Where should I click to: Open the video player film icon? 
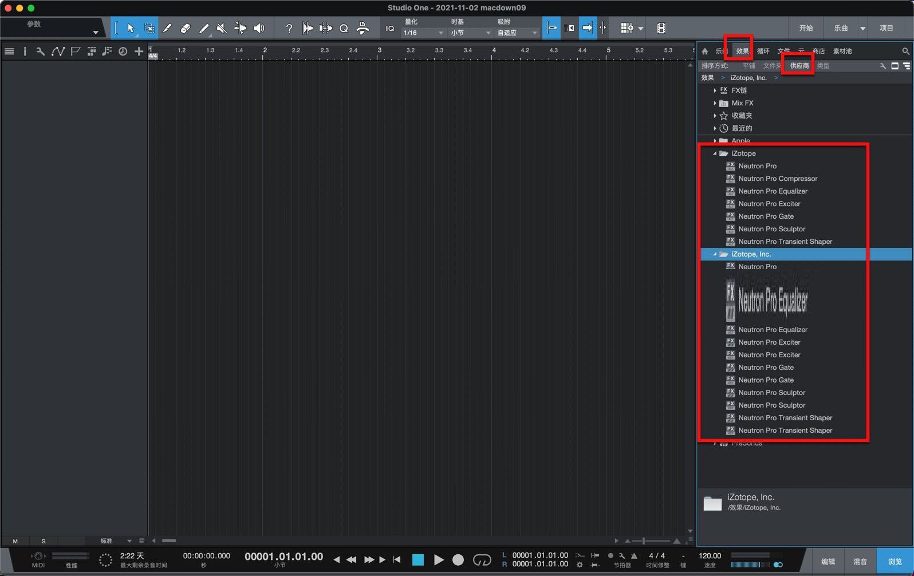point(661,28)
